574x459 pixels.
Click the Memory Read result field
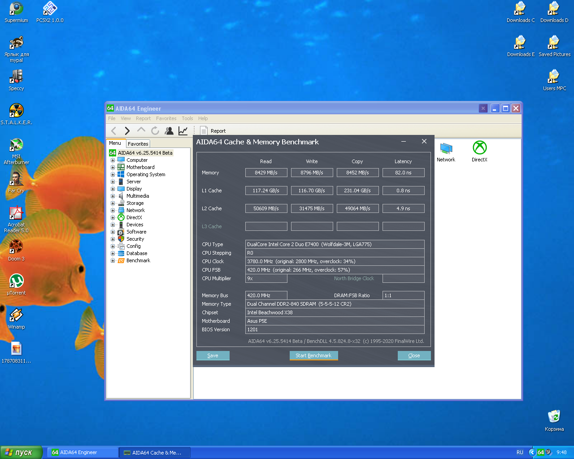pyautogui.click(x=266, y=173)
